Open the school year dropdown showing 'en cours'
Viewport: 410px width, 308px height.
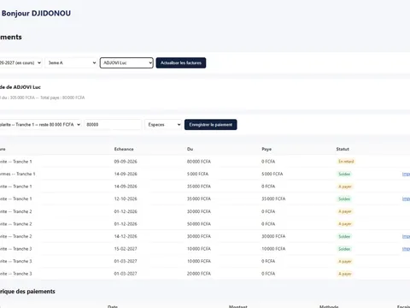pyautogui.click(x=20, y=62)
